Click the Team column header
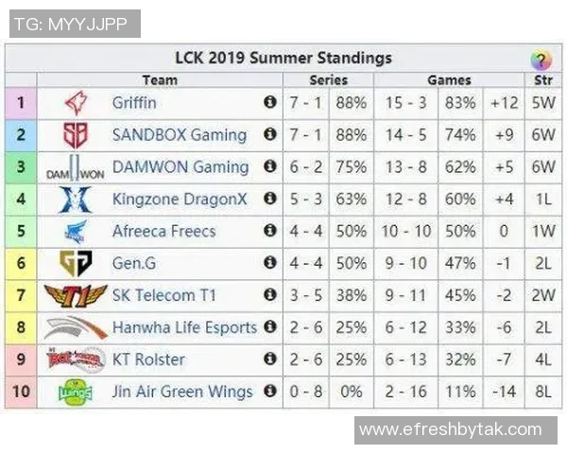This screenshot has width=567, height=454. (160, 80)
